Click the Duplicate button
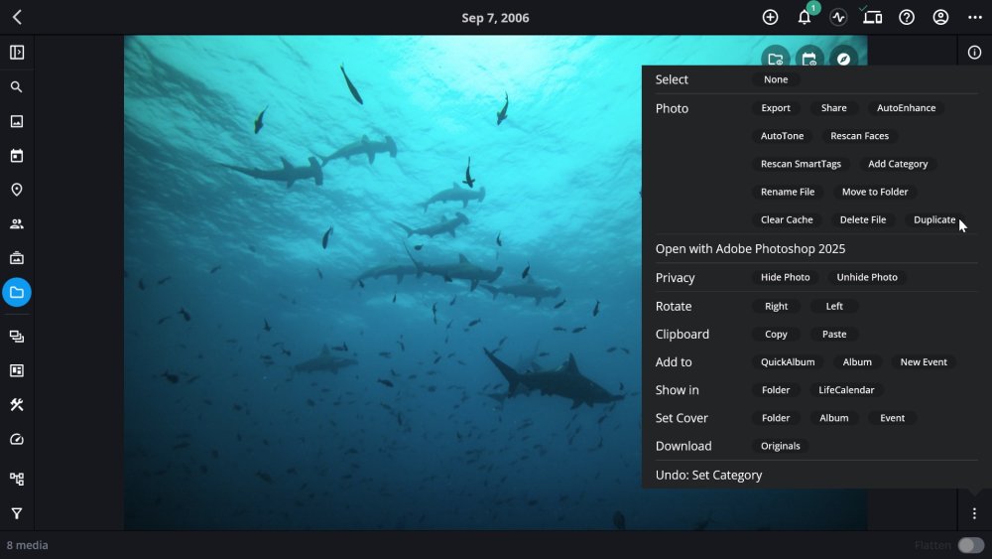 [x=933, y=219]
